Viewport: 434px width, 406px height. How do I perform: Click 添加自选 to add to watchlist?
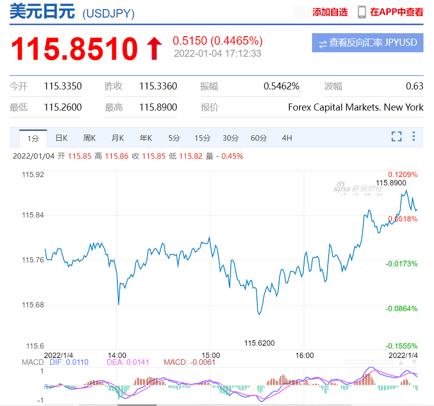point(330,12)
